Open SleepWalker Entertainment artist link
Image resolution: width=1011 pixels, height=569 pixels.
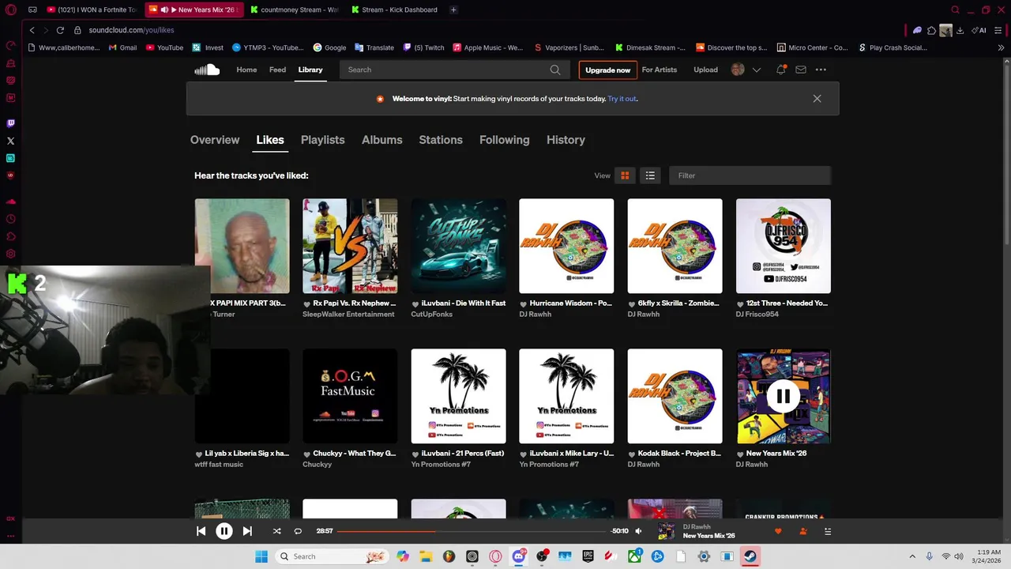[x=348, y=315]
